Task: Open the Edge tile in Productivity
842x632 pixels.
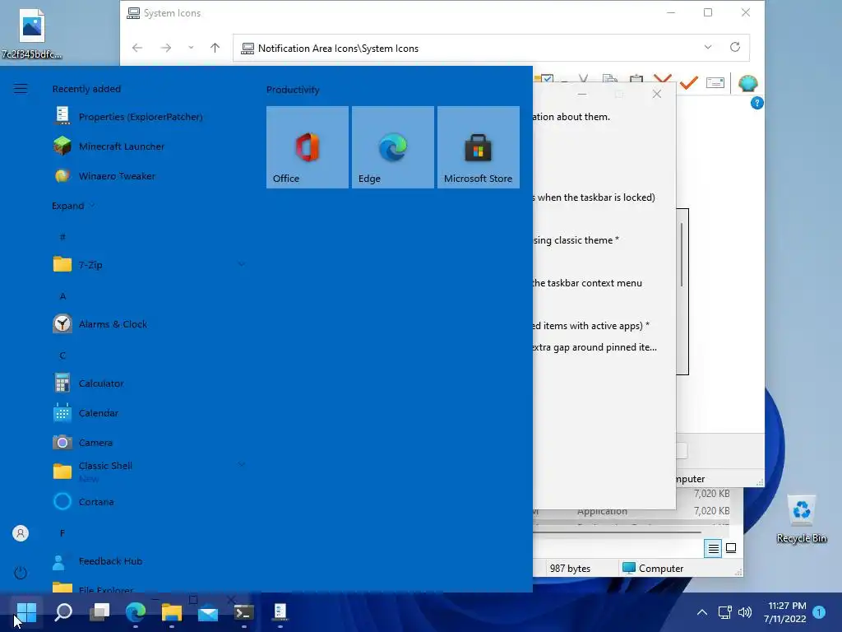Action: pos(392,147)
